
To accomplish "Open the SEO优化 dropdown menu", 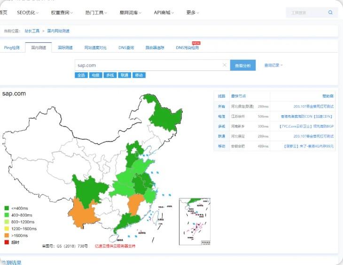I will click(28, 13).
